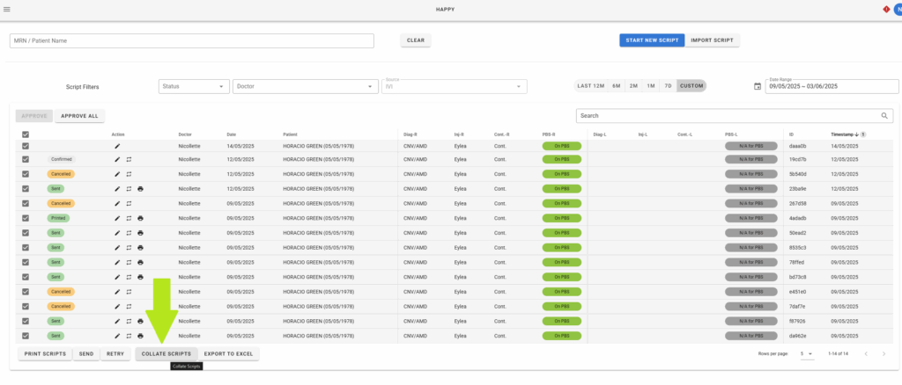This screenshot has width=902, height=385.
Task: Switch to the 7D time range
Action: point(668,86)
